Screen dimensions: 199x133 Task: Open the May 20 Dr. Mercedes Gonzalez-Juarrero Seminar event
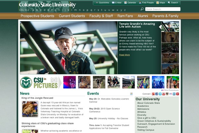109,100
